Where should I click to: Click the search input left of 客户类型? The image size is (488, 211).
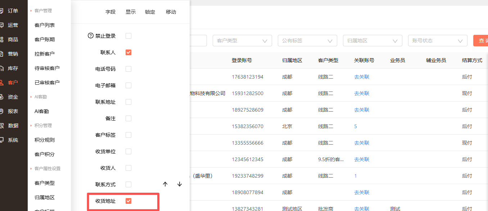point(198,41)
